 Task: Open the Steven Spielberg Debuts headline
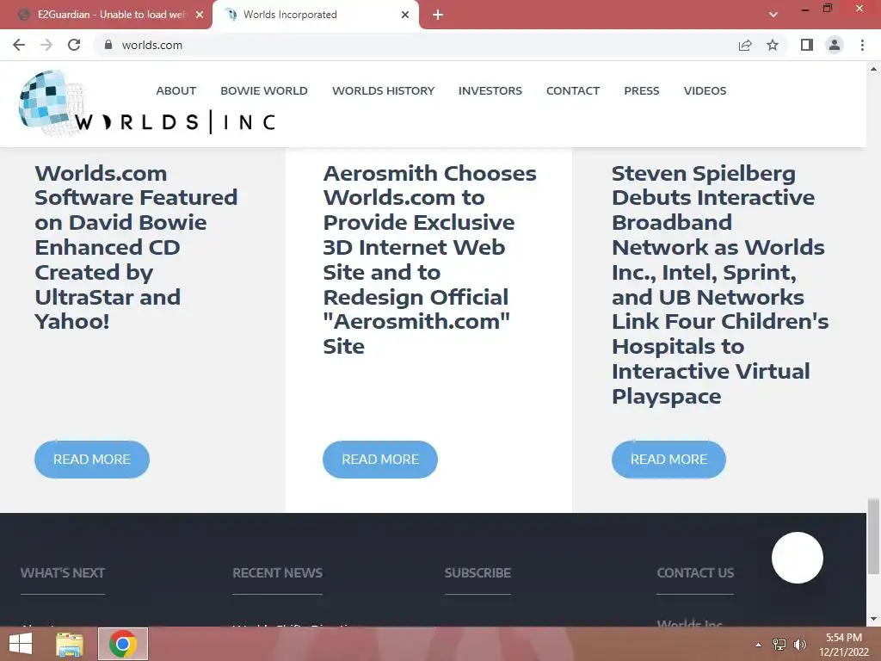tap(720, 284)
